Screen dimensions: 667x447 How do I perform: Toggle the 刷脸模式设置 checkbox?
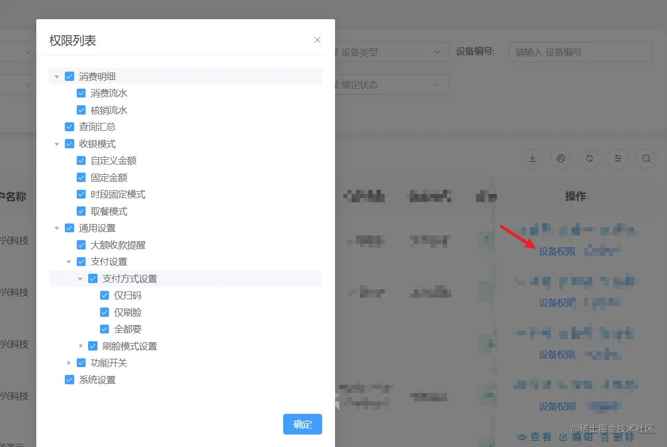93,346
